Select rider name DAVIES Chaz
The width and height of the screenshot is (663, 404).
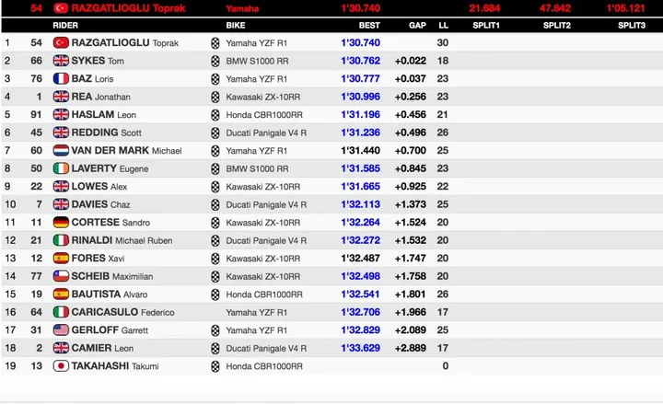coord(100,204)
